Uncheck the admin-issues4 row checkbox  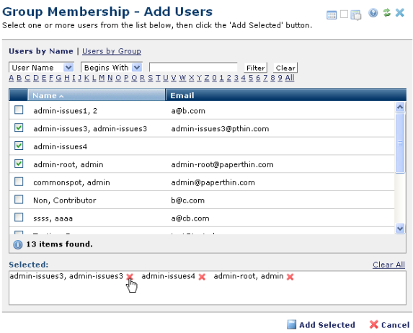click(x=19, y=146)
